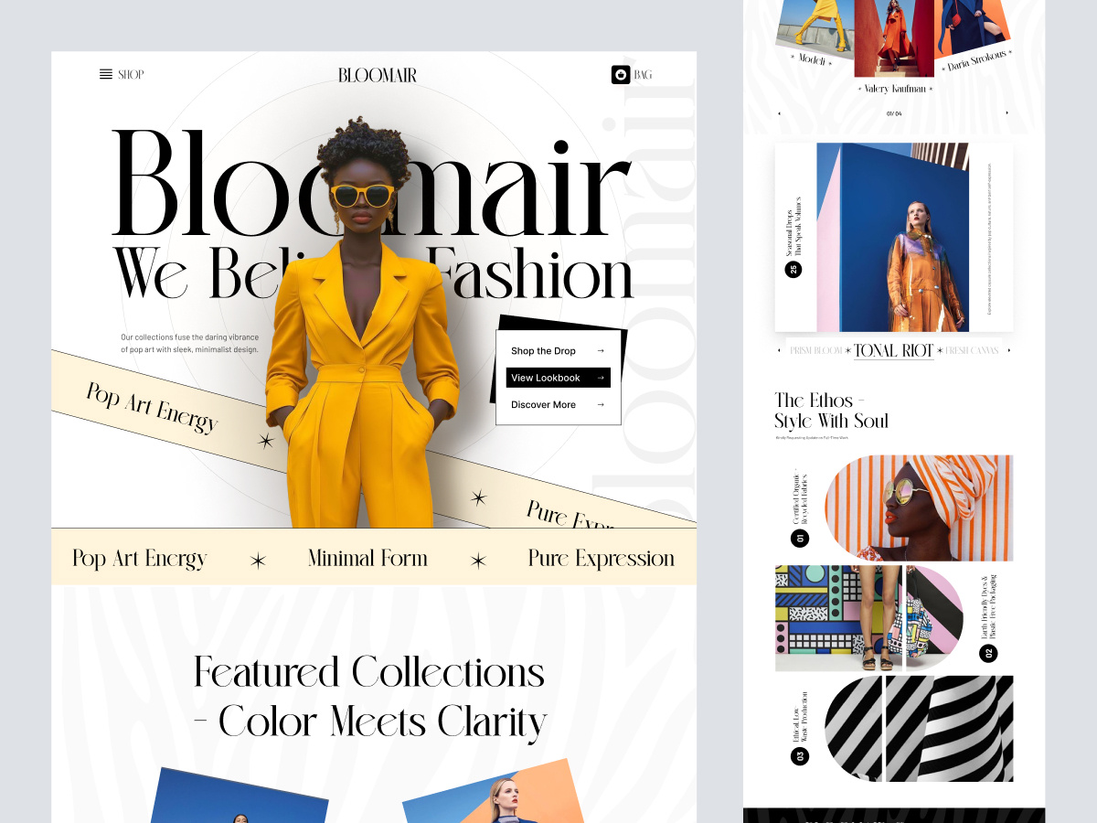Click the arrow beside Discover More

[x=600, y=404]
